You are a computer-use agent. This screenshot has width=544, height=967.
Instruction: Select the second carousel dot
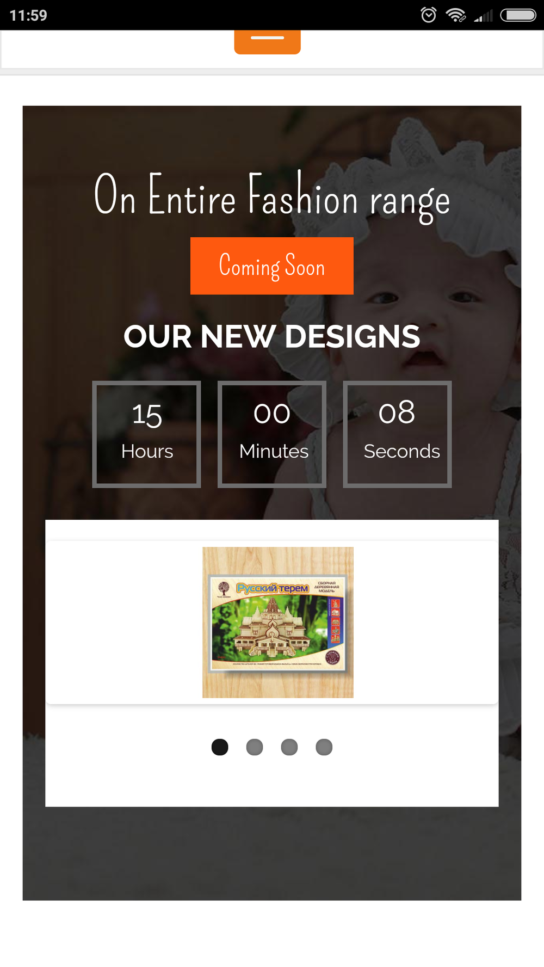click(255, 747)
